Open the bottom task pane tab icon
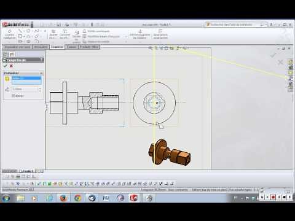295x221 pixels. click(291, 89)
